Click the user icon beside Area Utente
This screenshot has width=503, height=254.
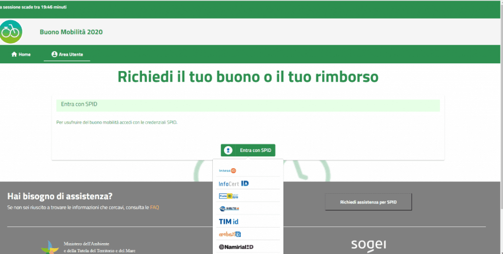(54, 54)
